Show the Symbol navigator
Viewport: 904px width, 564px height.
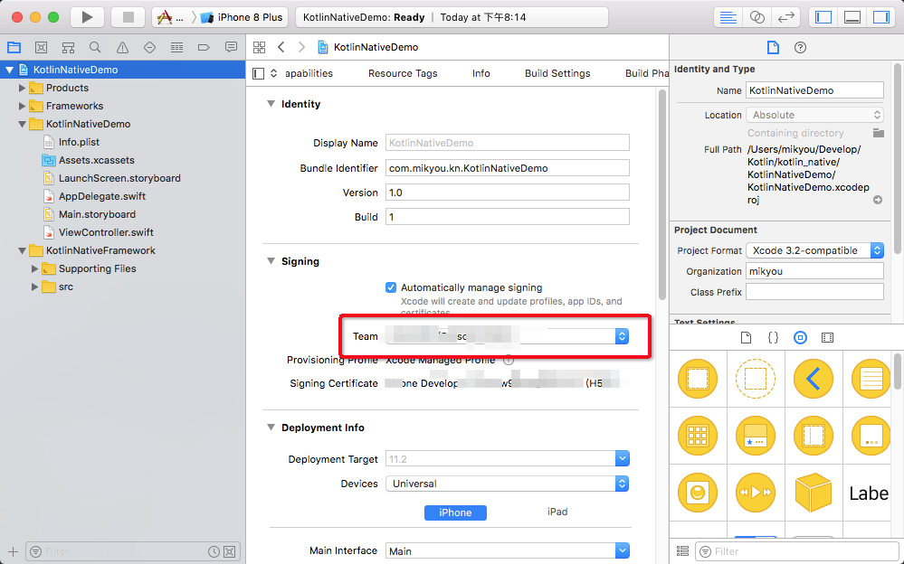(68, 47)
